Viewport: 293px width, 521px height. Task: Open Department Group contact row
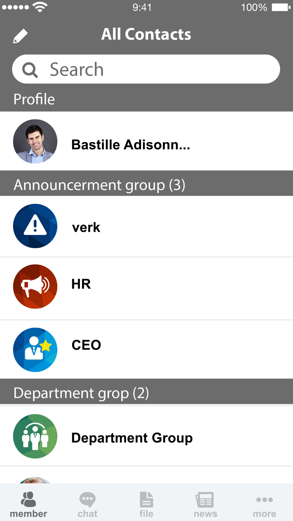pos(146,436)
